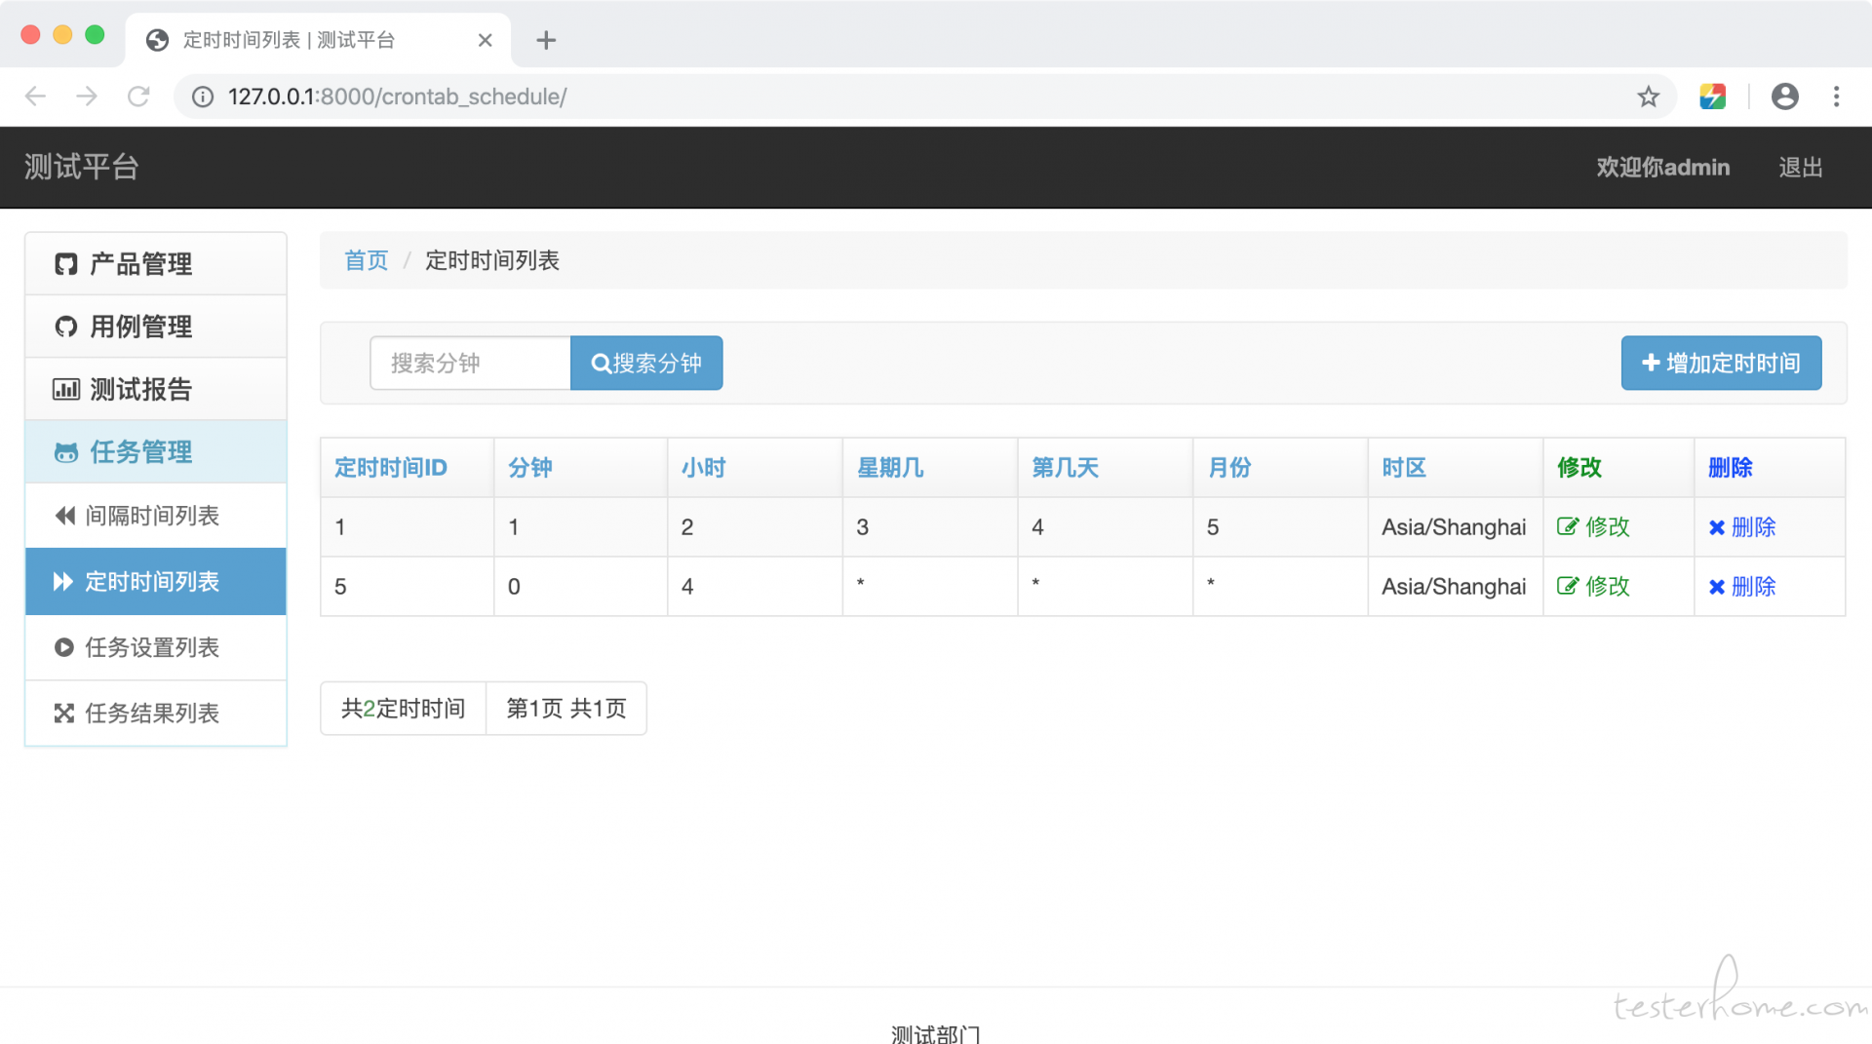The image size is (1872, 1044).
Task: Click 修改 for row with ID 5
Action: coord(1593,587)
